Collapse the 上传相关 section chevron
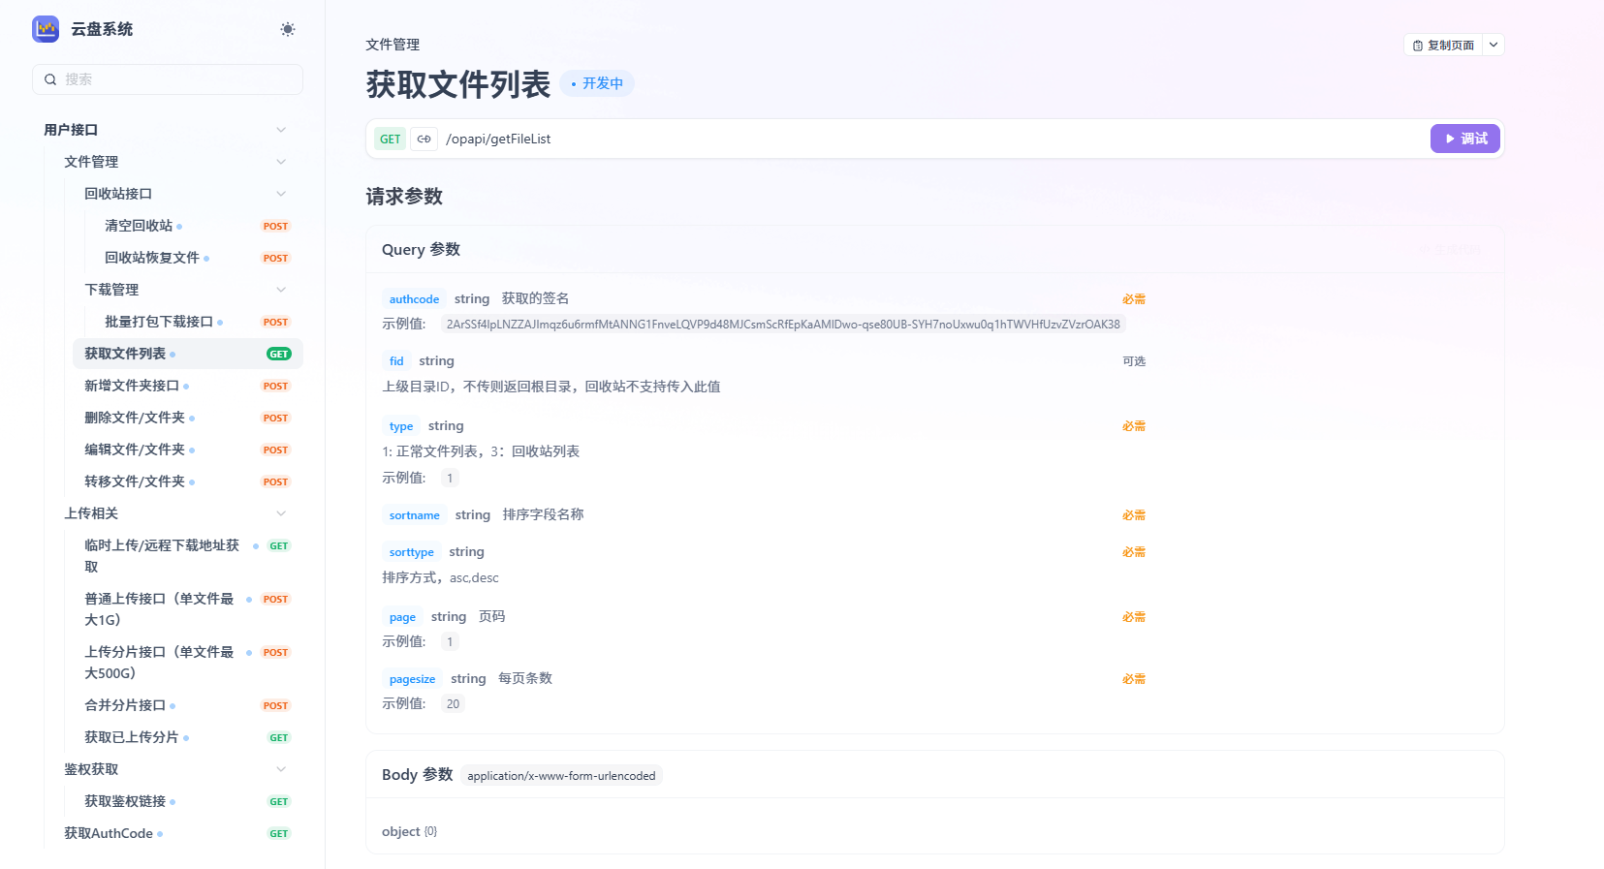Screen dimensions: 1604x869 click(x=281, y=513)
